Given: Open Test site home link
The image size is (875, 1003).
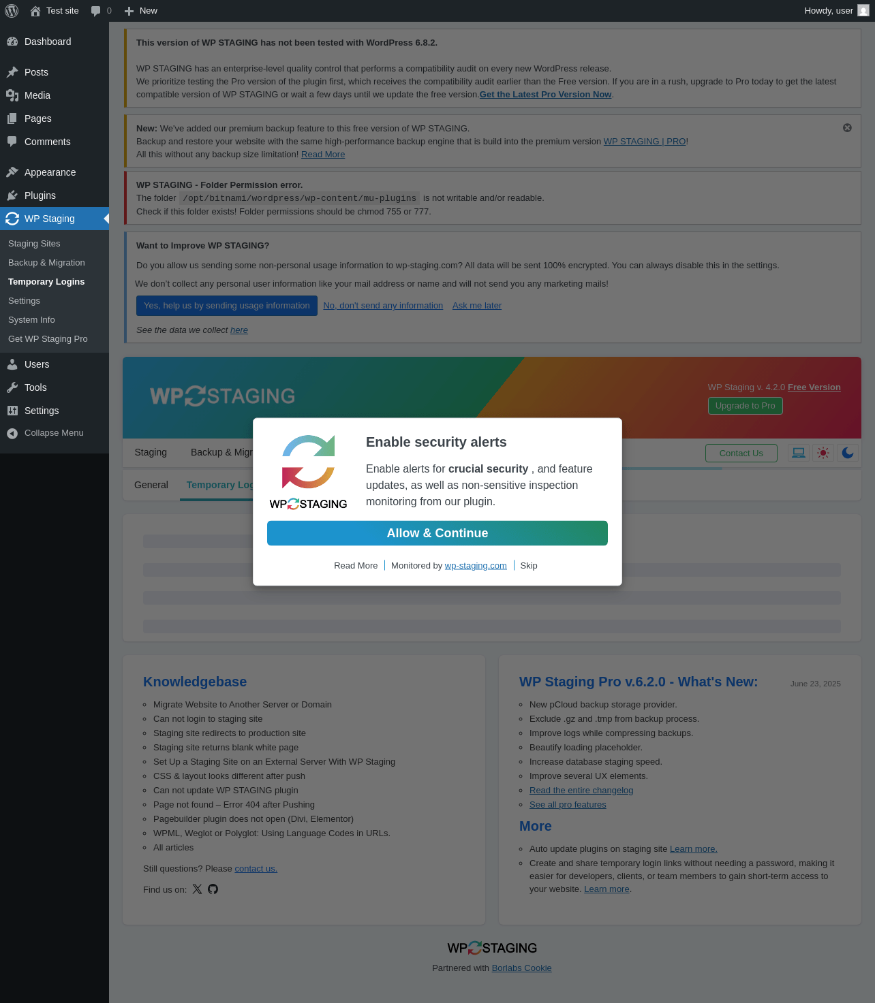Looking at the screenshot, I should point(55,11).
